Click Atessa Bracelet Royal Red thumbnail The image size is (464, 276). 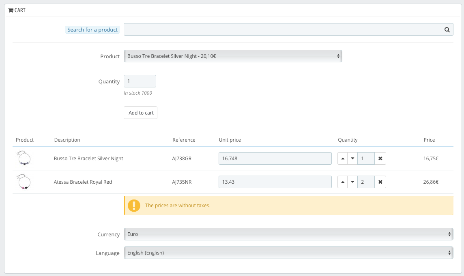[24, 182]
